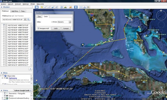The width and height of the screenshot is (167, 100).
Task: Expand the Sightseeing tree node
Action: [x=2, y=78]
